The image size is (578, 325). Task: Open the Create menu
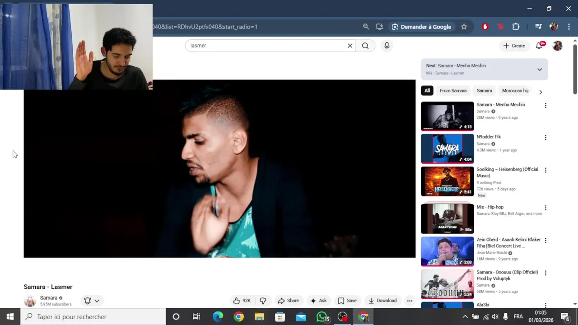(x=514, y=46)
